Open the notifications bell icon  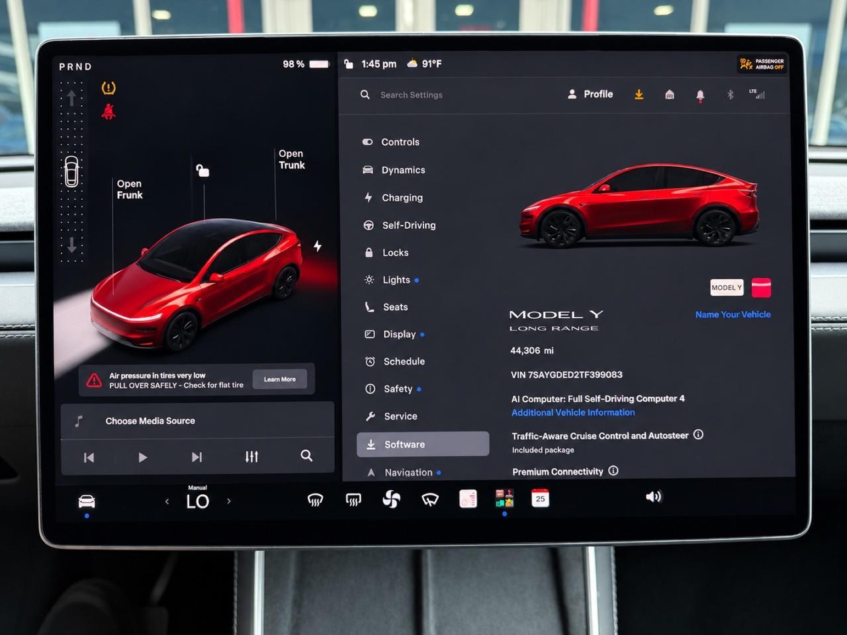coord(700,96)
